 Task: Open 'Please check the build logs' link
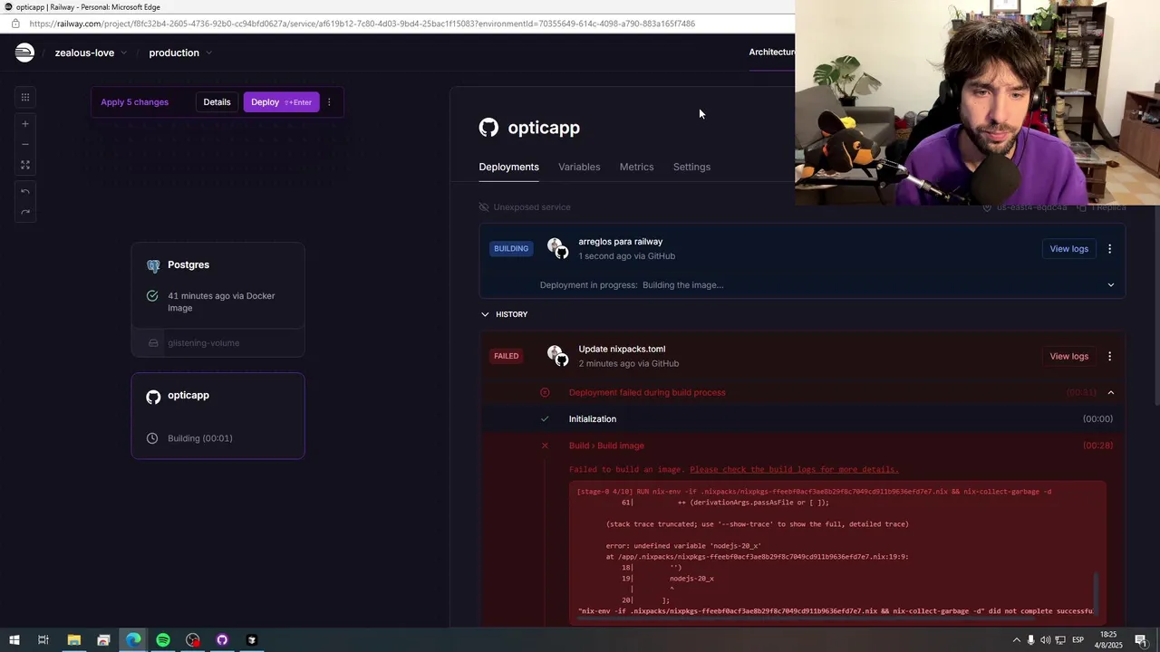tap(794, 469)
